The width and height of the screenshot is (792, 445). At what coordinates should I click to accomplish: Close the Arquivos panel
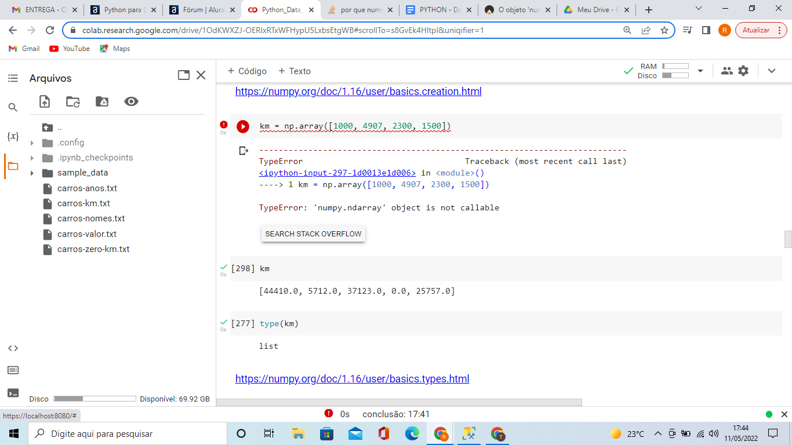click(201, 75)
